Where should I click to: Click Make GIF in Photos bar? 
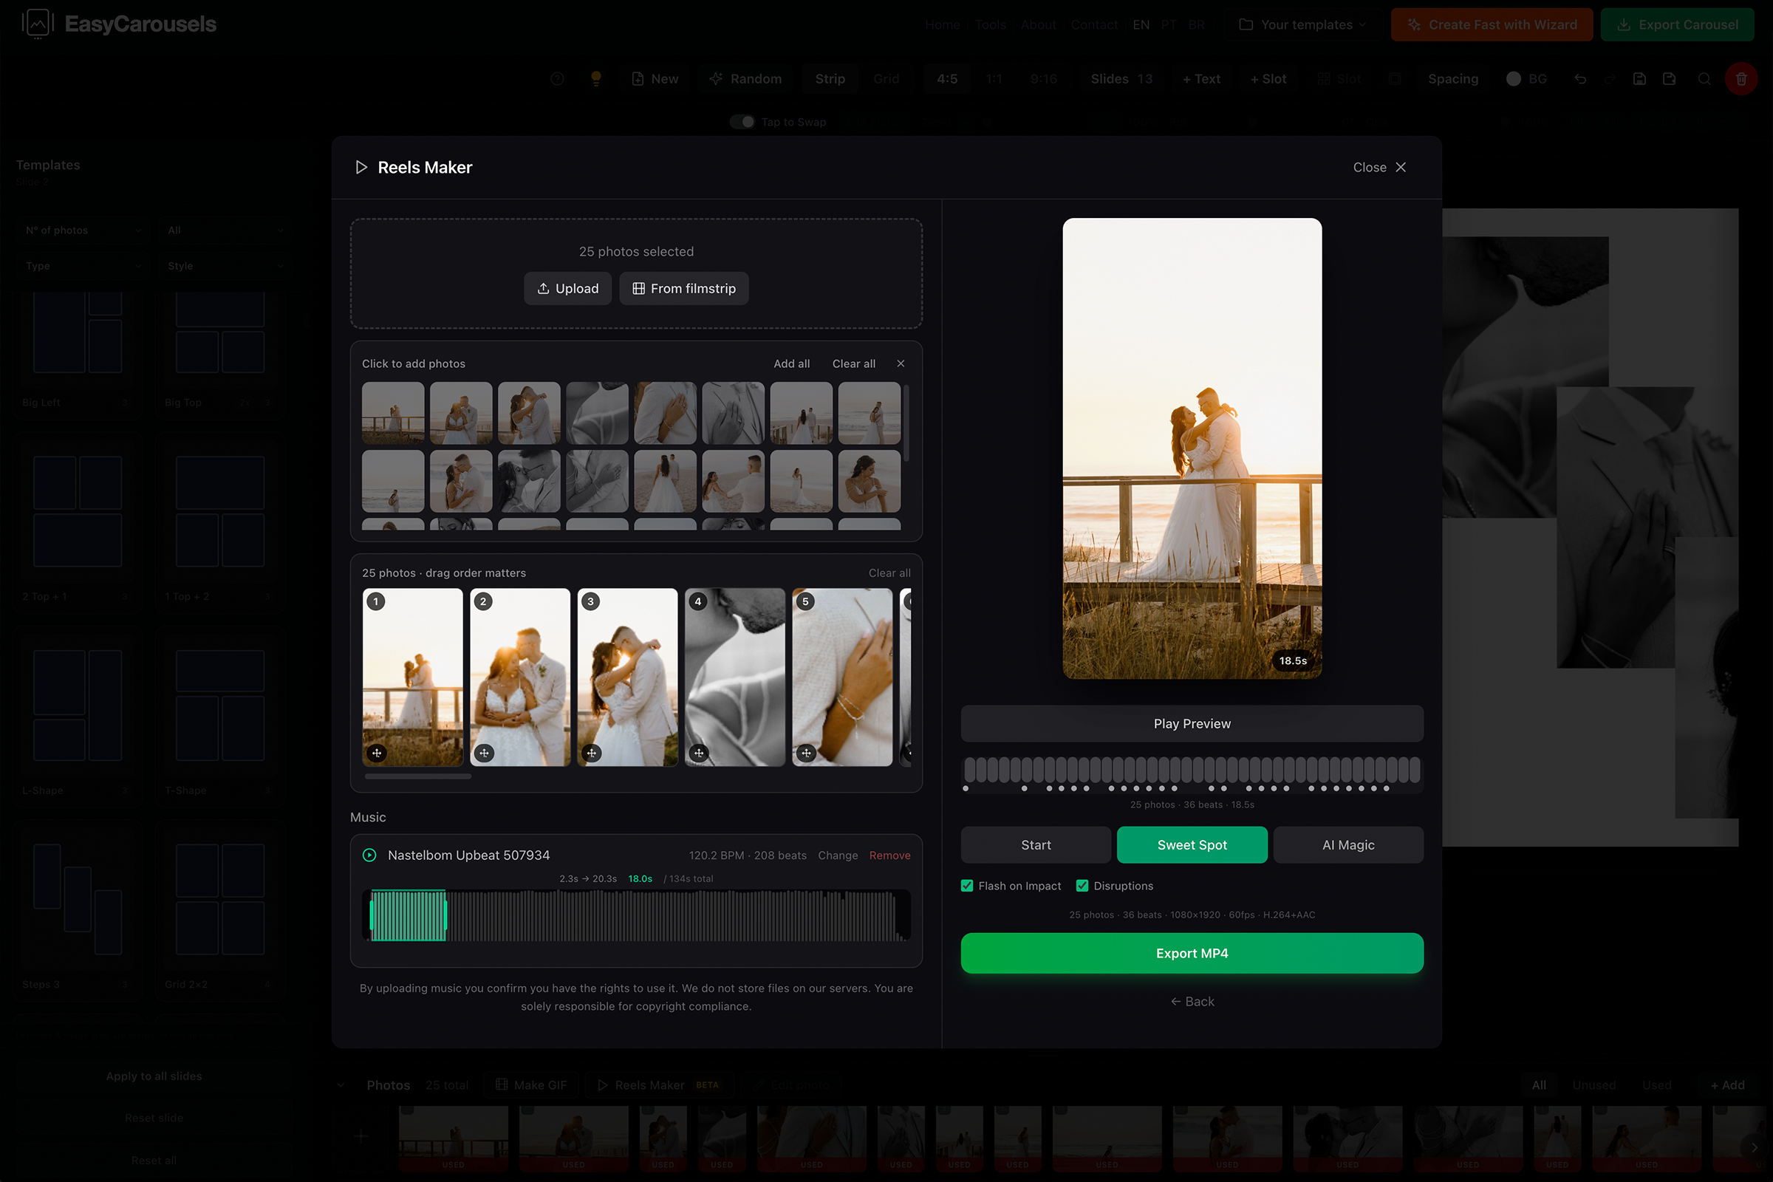[x=530, y=1084]
